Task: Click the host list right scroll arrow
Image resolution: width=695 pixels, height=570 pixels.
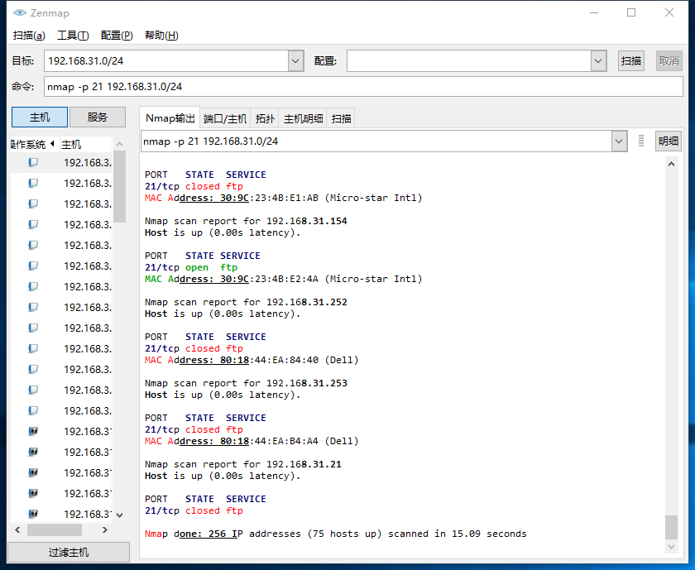Action: click(105, 529)
